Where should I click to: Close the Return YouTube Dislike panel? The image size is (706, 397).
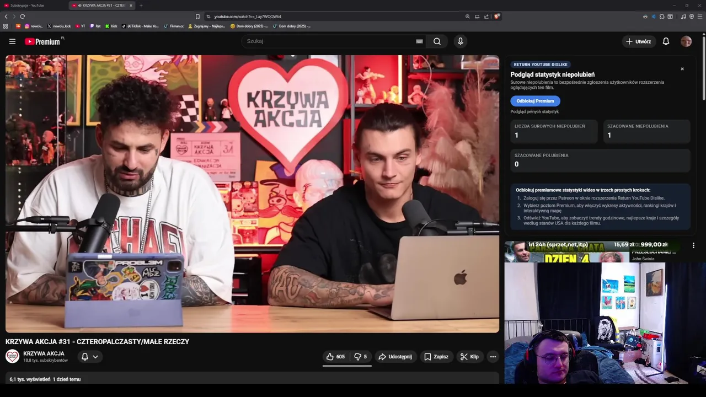(x=682, y=69)
